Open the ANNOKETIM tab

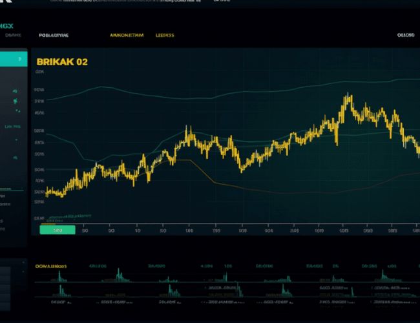127,36
